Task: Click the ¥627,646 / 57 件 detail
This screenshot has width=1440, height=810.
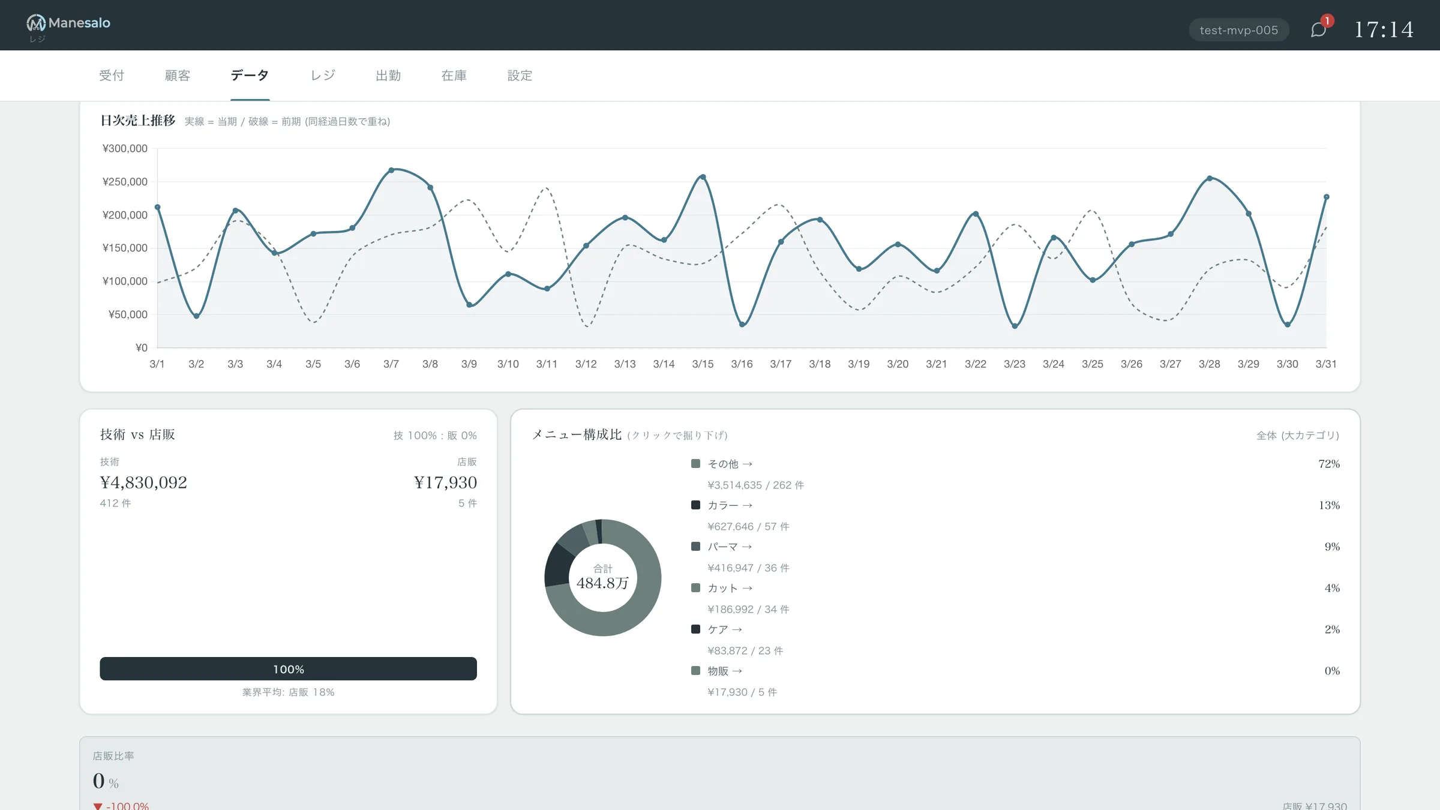Action: pos(749,526)
